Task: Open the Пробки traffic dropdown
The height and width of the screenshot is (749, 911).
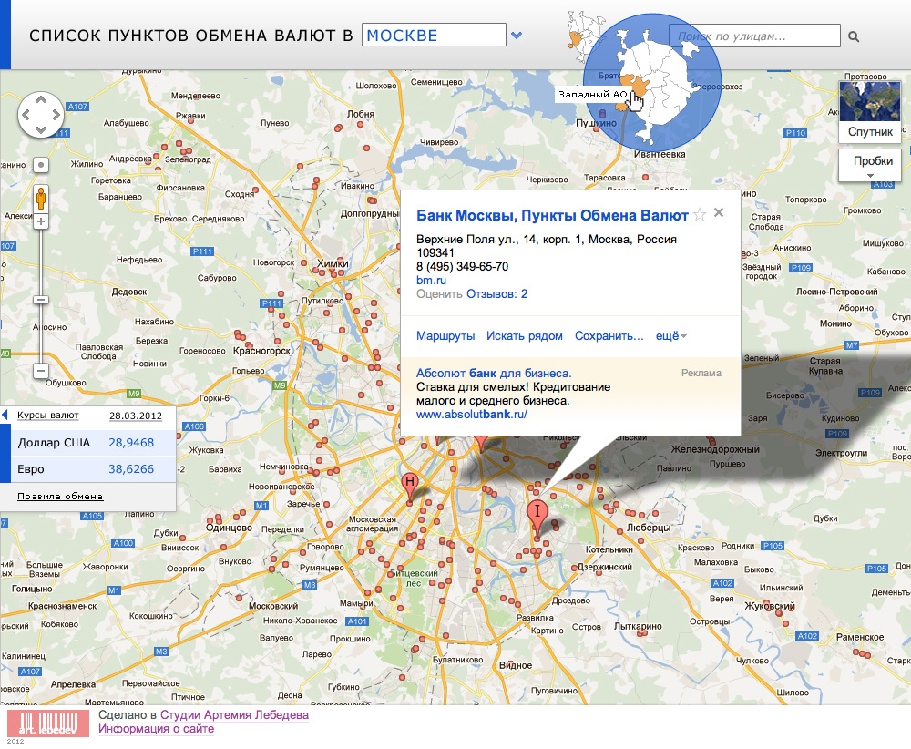Action: point(872,165)
